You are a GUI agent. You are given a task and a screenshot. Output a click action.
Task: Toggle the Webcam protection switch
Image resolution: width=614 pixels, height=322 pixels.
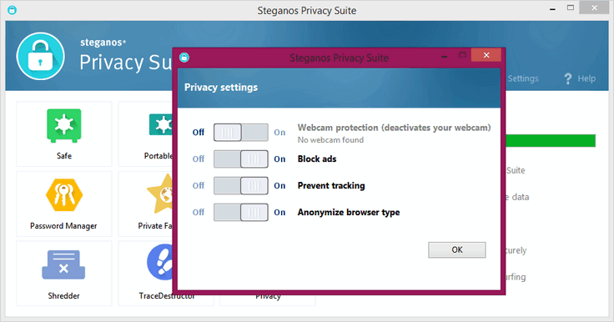(241, 133)
